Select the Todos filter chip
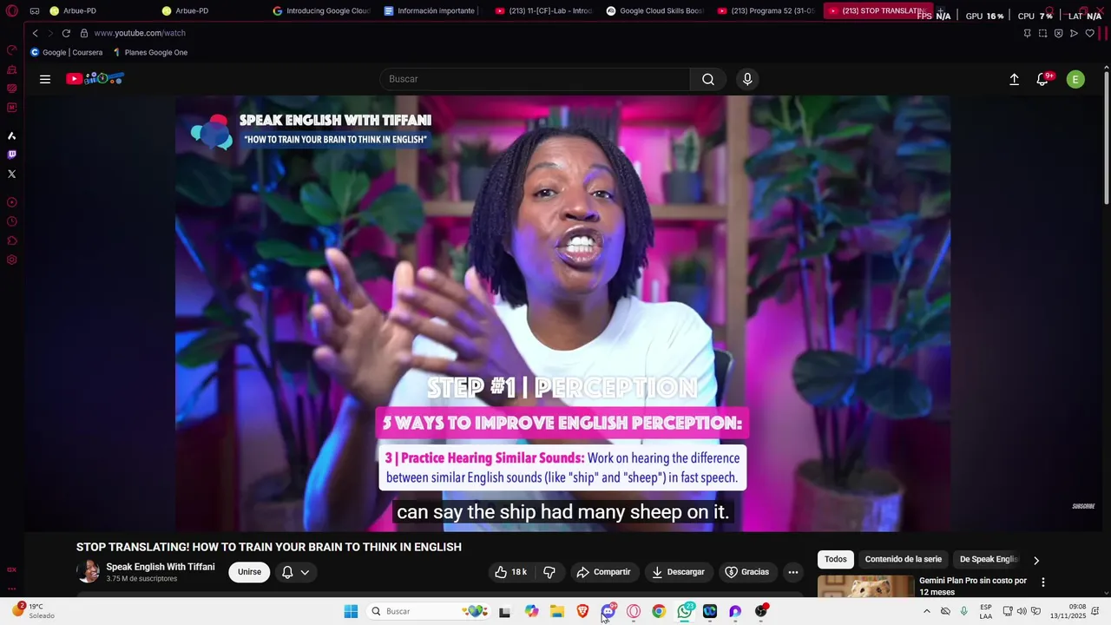 click(x=835, y=560)
